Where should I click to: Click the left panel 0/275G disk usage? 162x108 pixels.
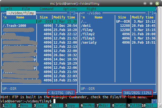pyautogui.click(x=62, y=93)
